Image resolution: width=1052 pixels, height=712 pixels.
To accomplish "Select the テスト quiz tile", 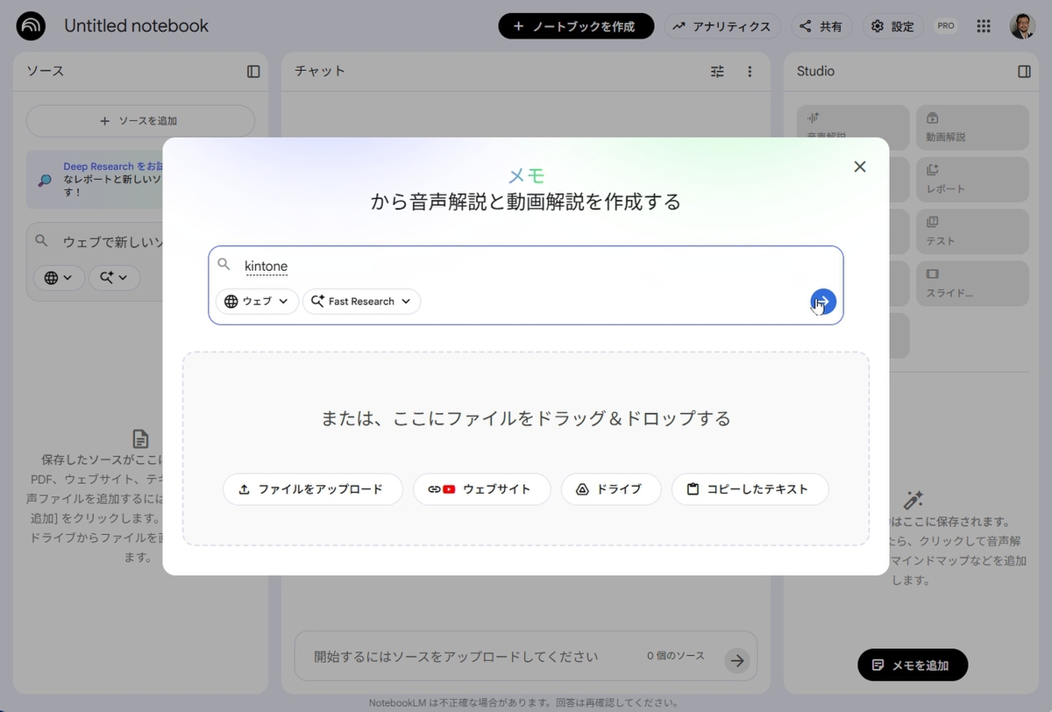I will tap(972, 231).
